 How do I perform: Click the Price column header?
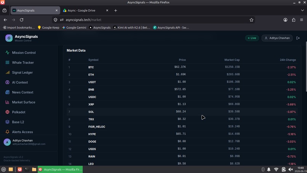pos(182,60)
